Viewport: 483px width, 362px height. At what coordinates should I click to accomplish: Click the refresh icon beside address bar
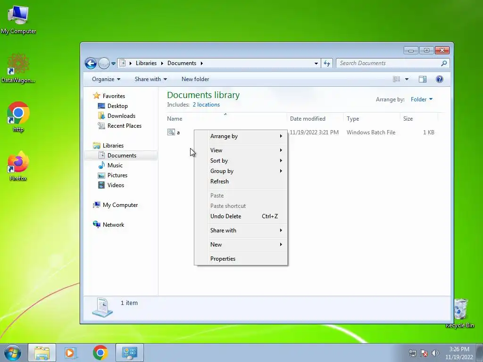tap(327, 64)
